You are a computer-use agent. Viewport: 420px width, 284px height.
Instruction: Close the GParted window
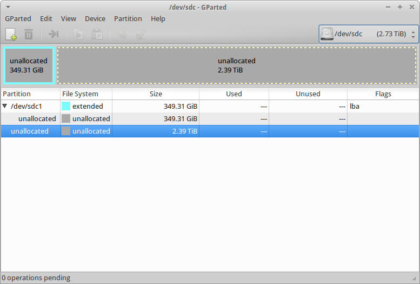412,7
